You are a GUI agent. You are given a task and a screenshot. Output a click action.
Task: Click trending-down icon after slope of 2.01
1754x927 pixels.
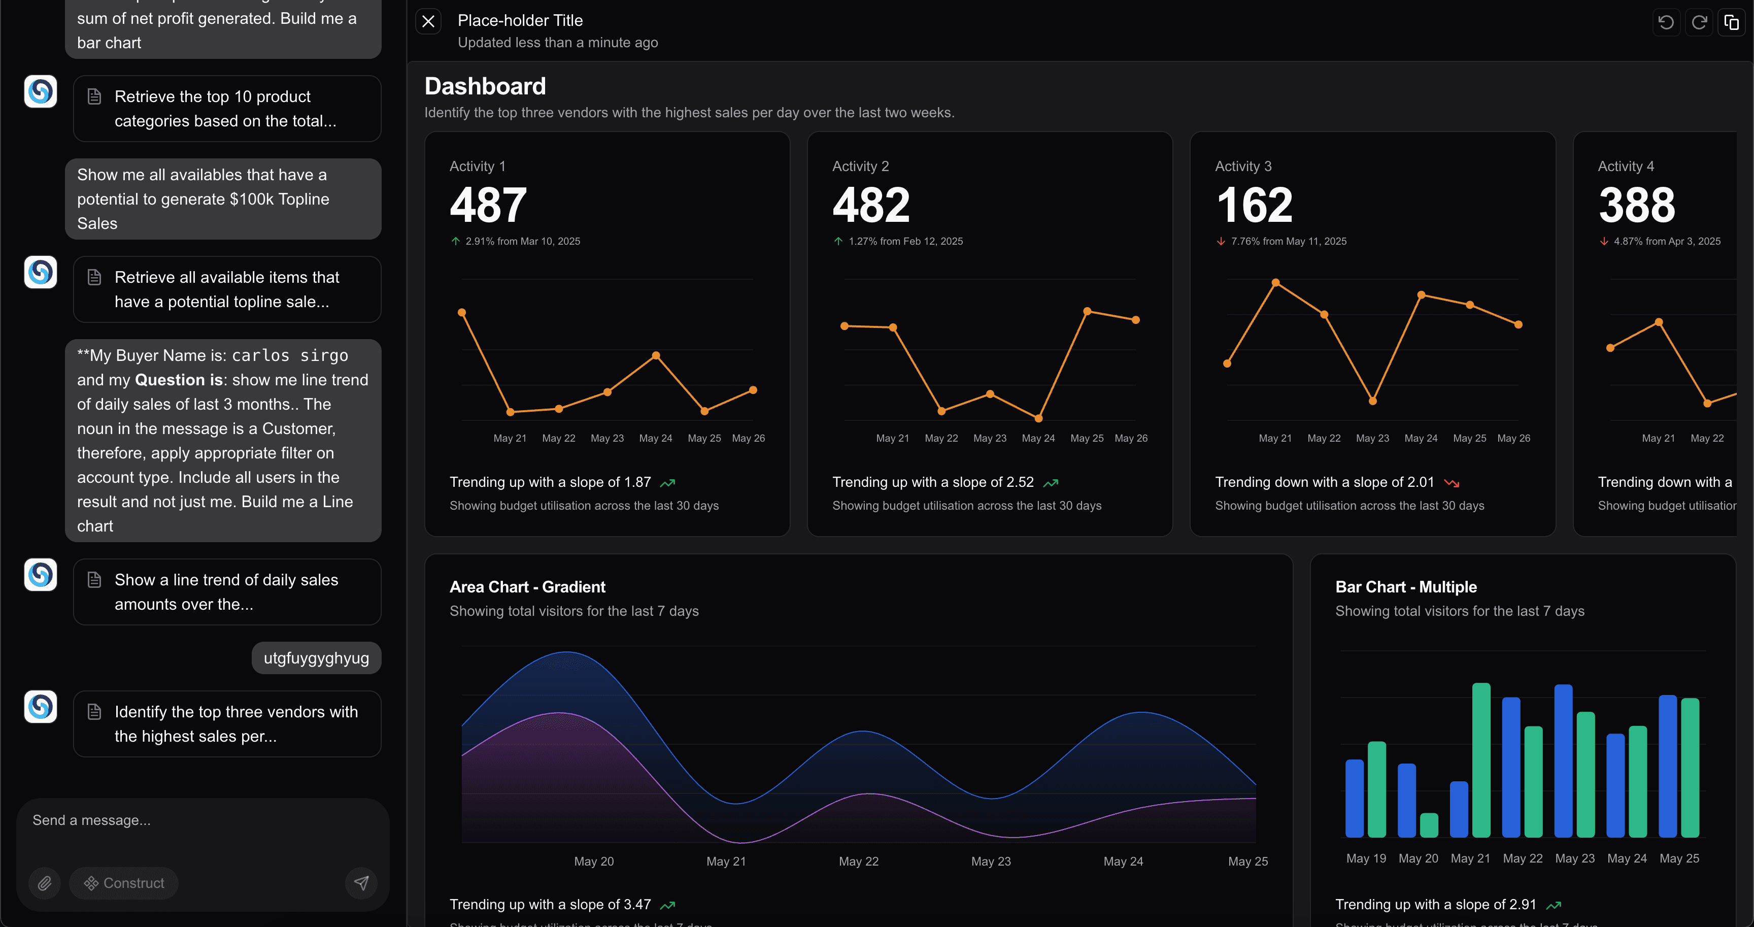click(1452, 483)
